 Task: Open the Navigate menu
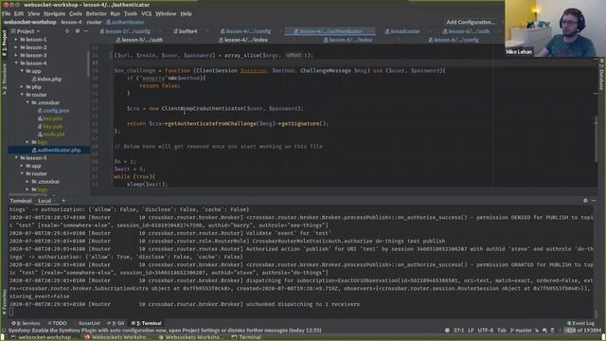pos(54,13)
